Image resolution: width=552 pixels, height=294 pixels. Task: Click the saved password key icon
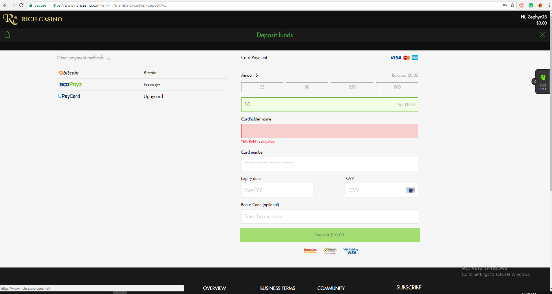coord(505,5)
